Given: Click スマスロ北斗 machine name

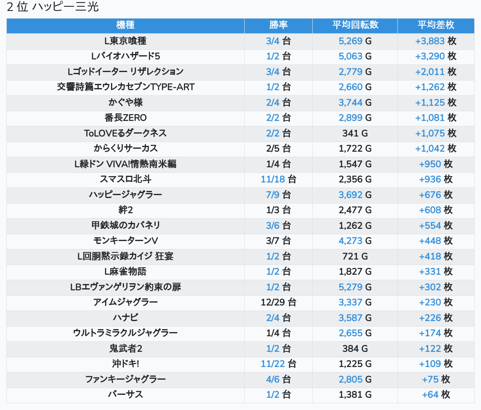Looking at the screenshot, I should tap(125, 179).
